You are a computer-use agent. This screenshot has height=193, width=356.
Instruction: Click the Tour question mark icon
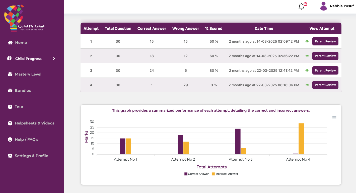10,107
